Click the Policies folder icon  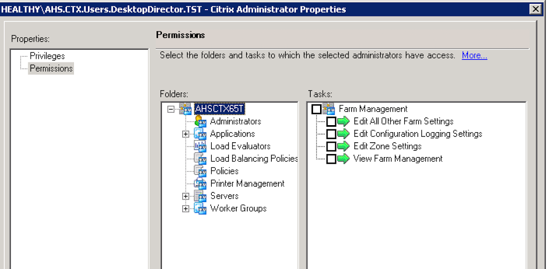point(200,171)
